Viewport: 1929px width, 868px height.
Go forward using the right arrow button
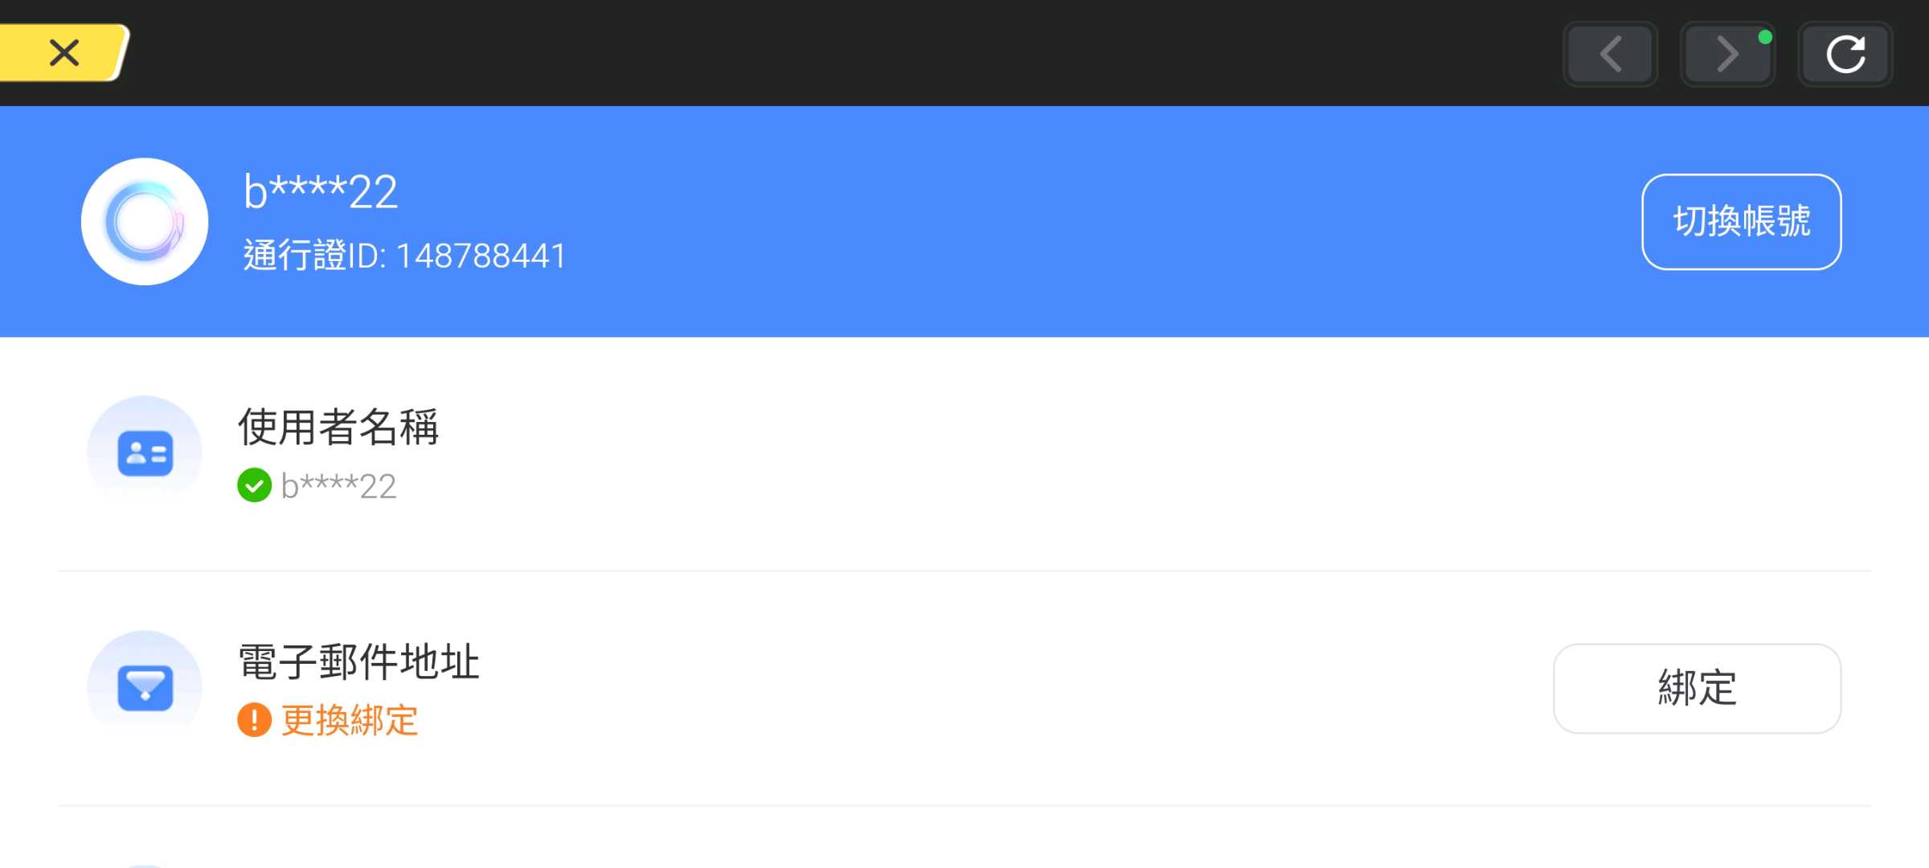pos(1727,55)
